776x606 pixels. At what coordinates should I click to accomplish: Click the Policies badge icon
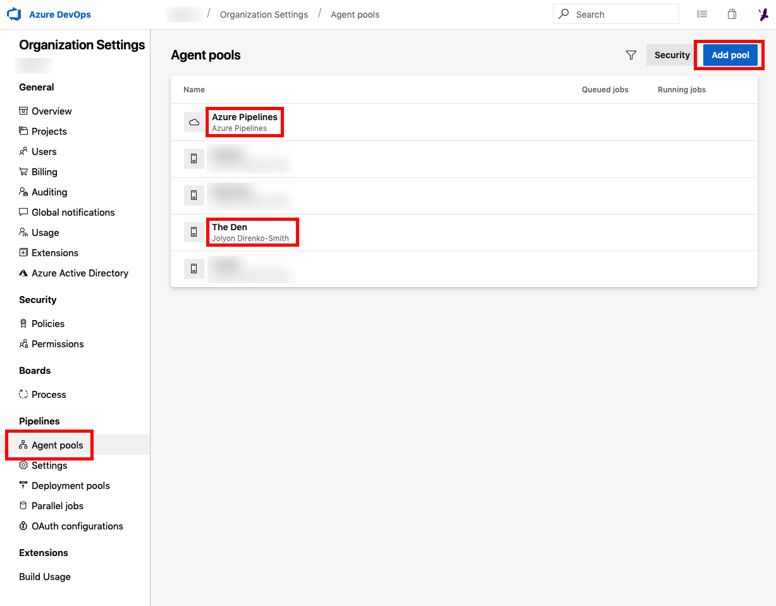[23, 323]
